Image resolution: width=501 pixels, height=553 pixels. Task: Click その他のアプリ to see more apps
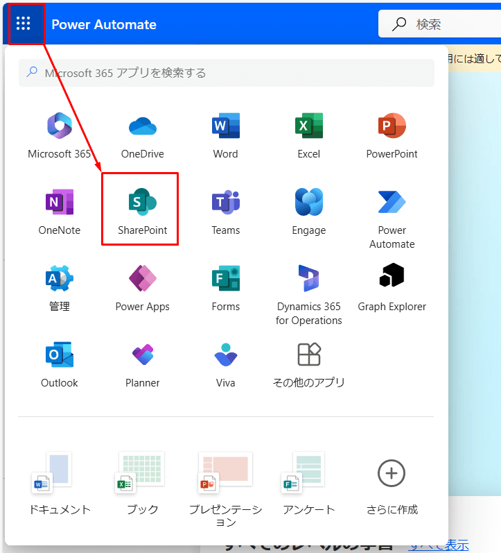(x=308, y=365)
